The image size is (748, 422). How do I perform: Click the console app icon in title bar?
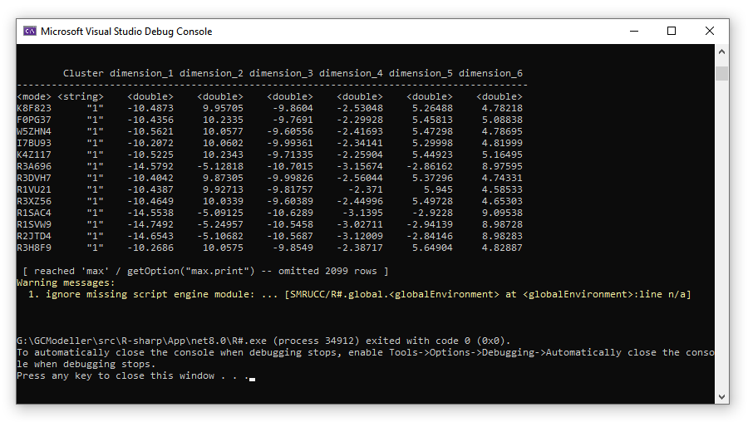point(30,32)
